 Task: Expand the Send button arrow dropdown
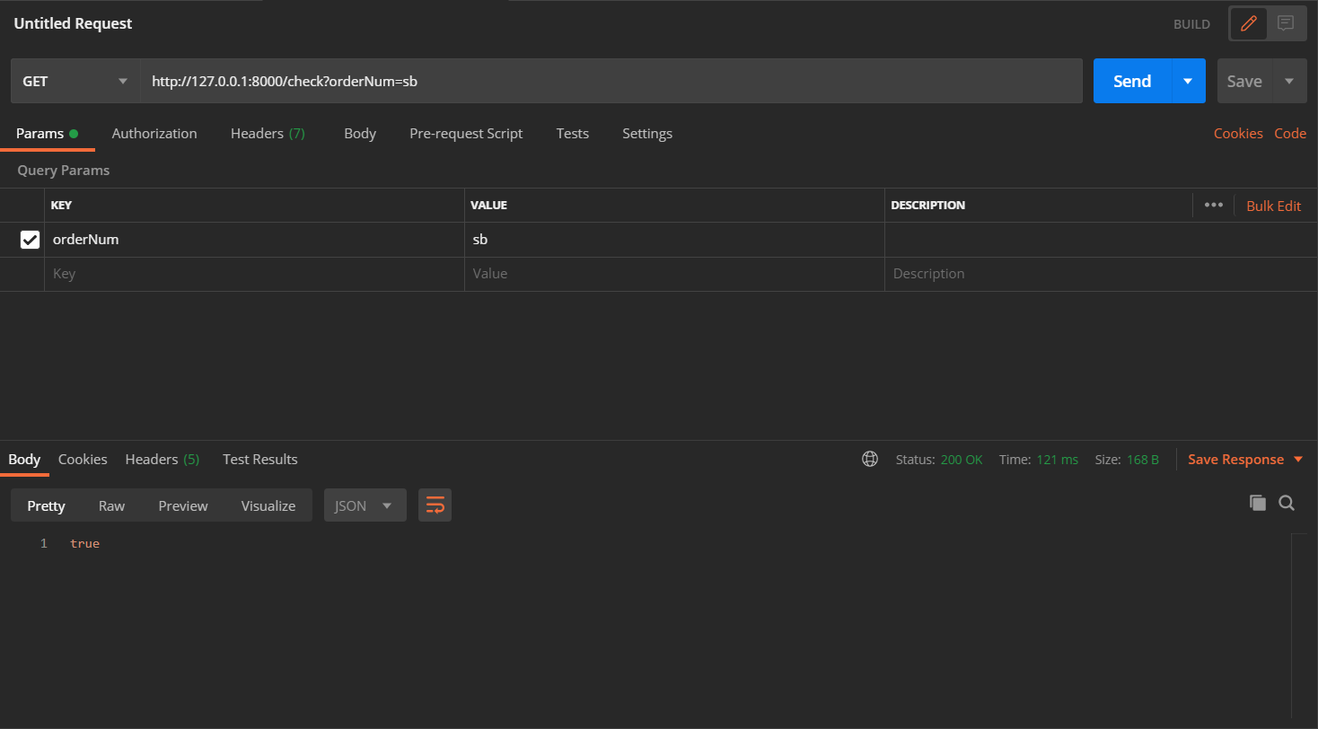click(x=1189, y=81)
